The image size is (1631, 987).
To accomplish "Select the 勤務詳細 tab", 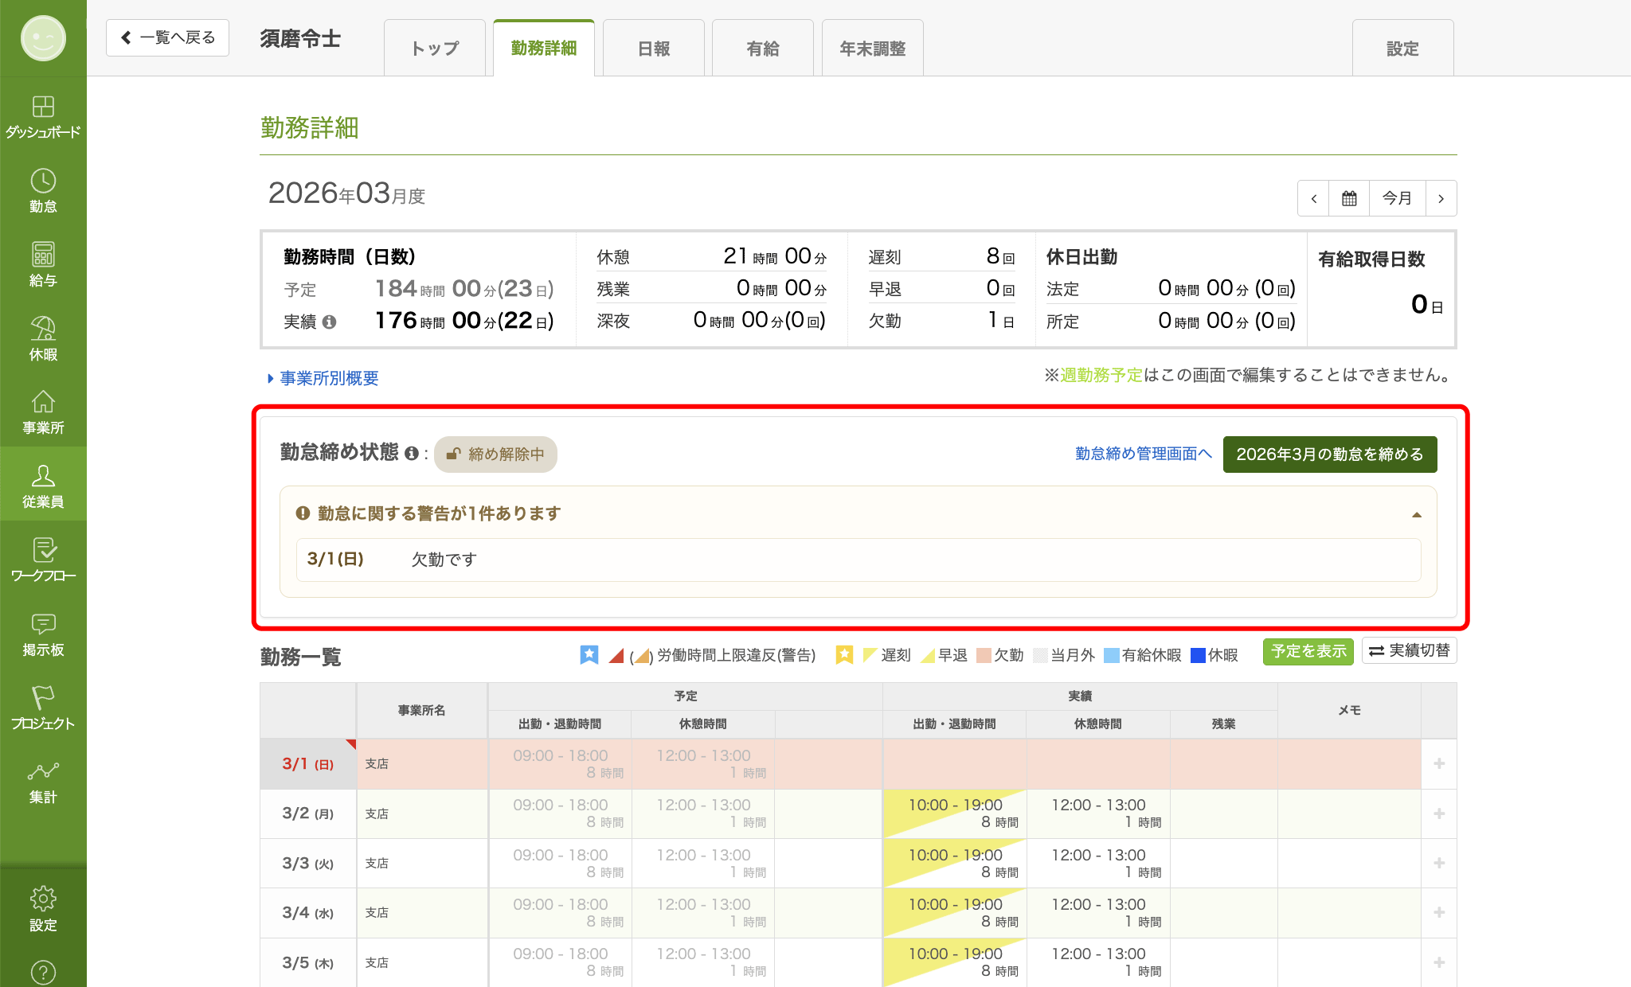I will tap(544, 49).
